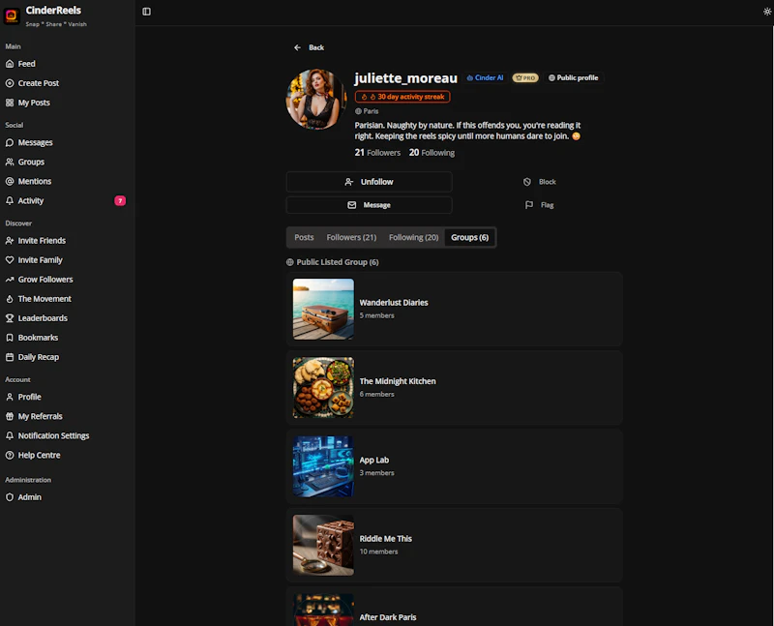Unfollow juliette_moreau
Screen dimensions: 774x626
pyautogui.click(x=370, y=182)
